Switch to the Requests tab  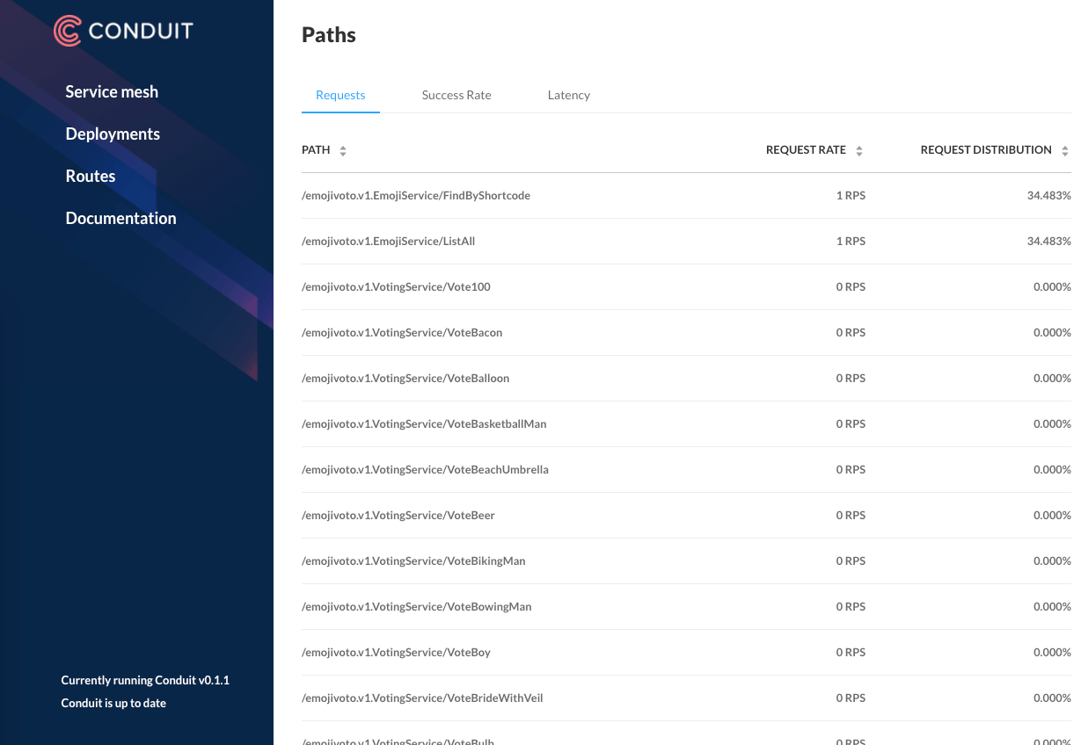click(340, 95)
